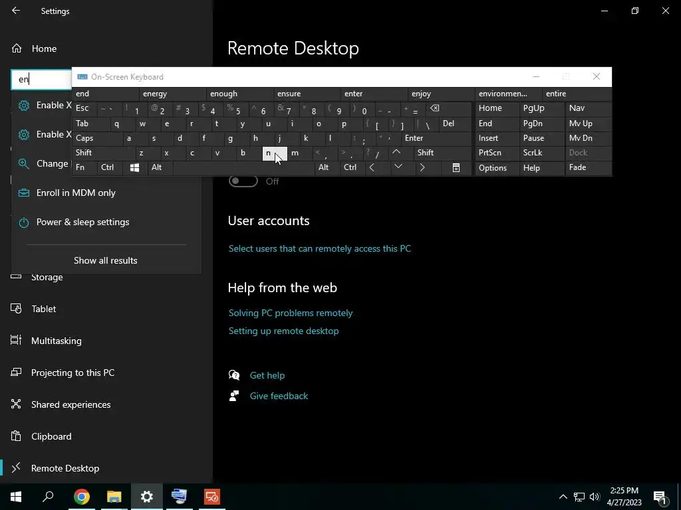Toggle the Fn key on On-Screen Keyboard
681x510 pixels.
tap(84, 167)
